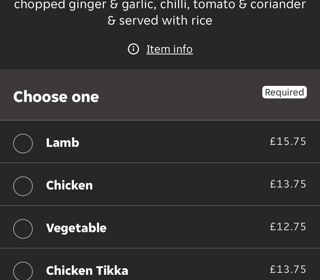Click the price next to Chicken Tikka

click(x=288, y=269)
